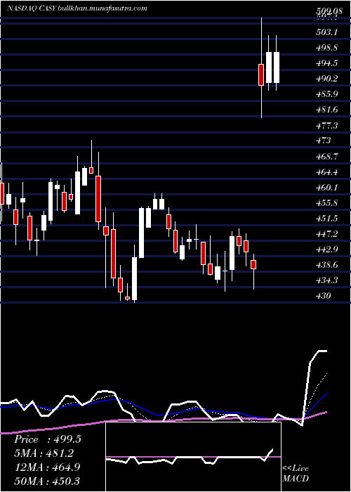The height and width of the screenshot is (492, 351).
Task: Click the 434.3 price axis label
Action: (326, 280)
